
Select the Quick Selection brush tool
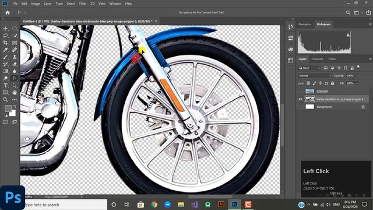[15, 36]
